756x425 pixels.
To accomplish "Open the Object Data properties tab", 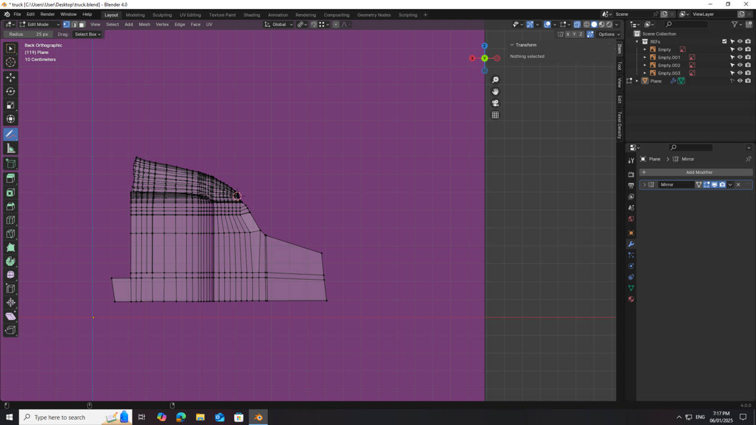I will (x=631, y=288).
